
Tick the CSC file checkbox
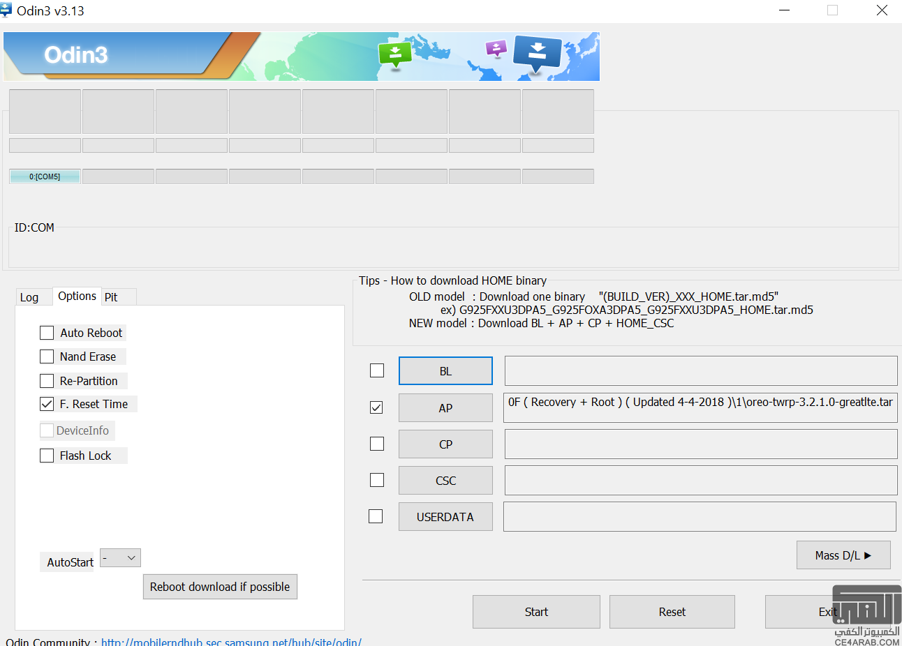377,480
